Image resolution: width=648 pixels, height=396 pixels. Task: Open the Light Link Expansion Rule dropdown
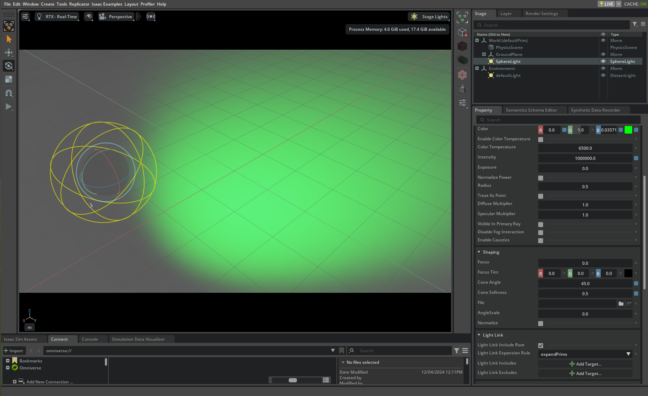585,354
